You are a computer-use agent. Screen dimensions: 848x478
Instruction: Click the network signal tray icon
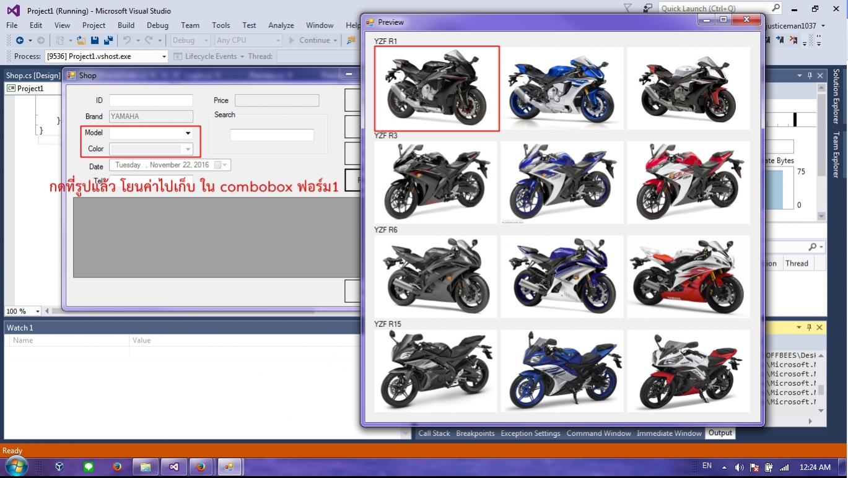click(784, 467)
